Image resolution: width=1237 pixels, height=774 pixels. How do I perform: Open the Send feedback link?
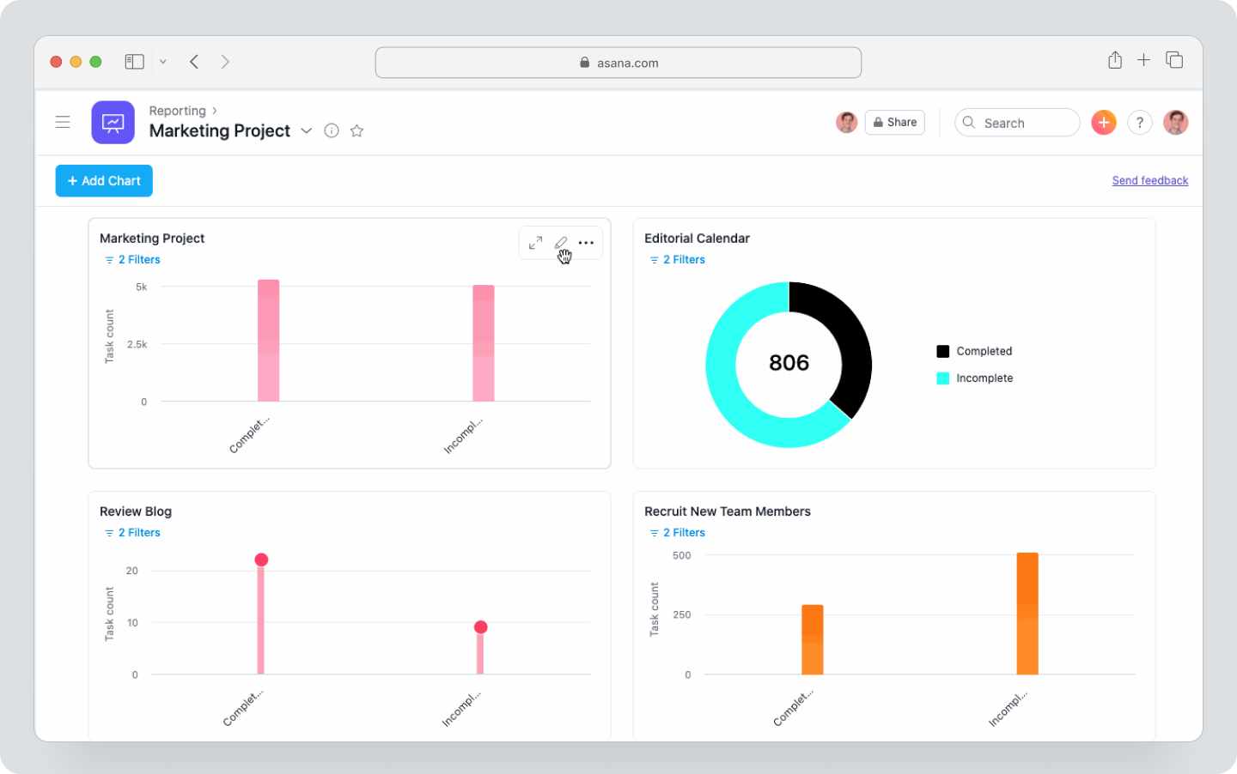[1149, 180]
